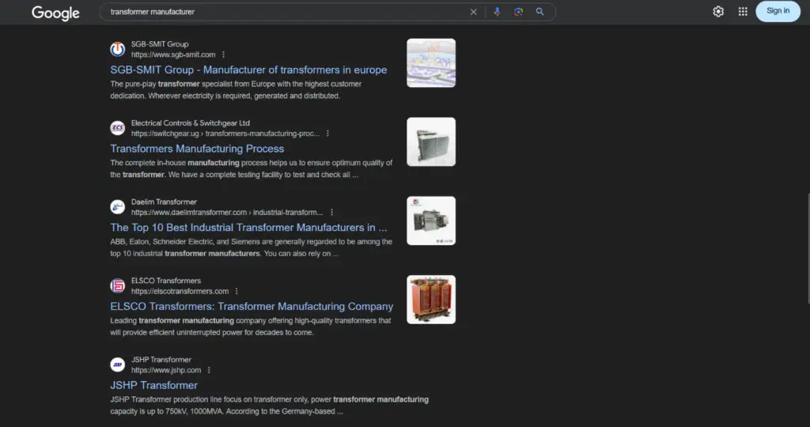
Task: Click the ELSCO Transformers favicon
Action: point(118,285)
